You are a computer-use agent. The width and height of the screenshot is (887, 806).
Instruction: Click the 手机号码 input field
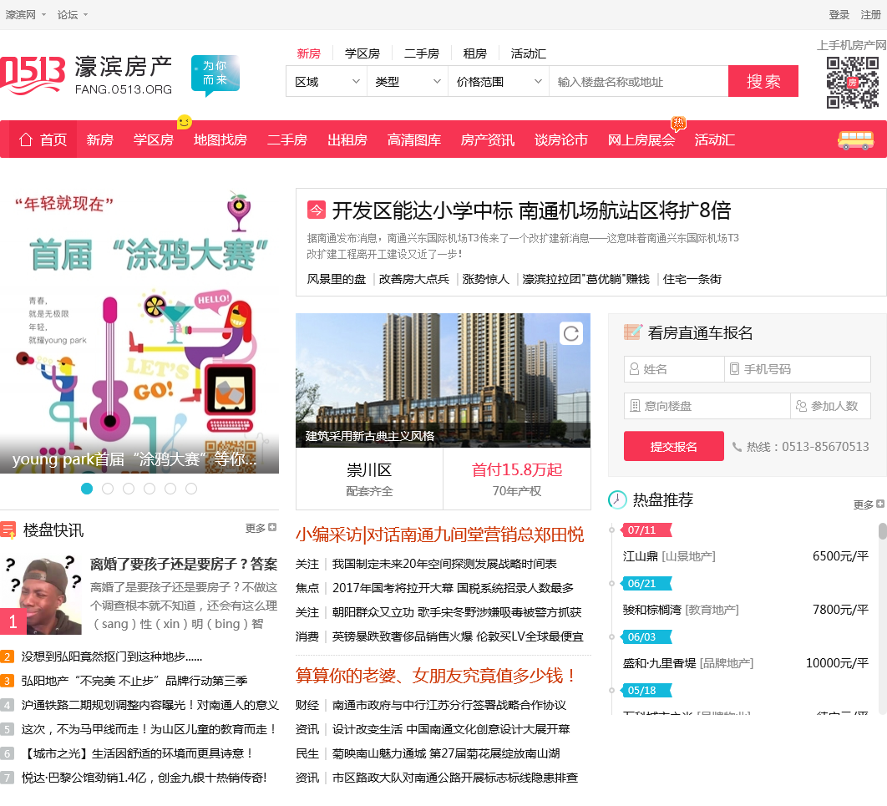(x=798, y=369)
